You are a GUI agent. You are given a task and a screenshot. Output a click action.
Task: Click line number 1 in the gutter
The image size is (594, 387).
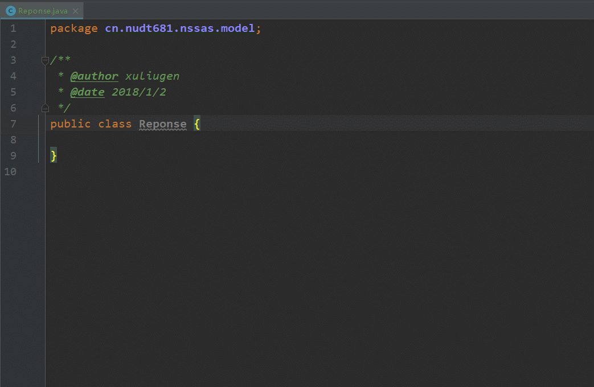13,28
